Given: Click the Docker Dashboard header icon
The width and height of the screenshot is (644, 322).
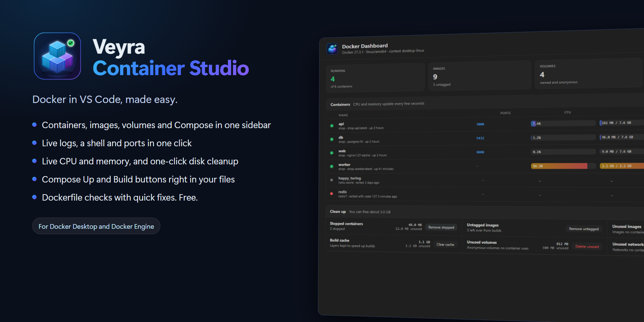Looking at the screenshot, I should pyautogui.click(x=332, y=49).
